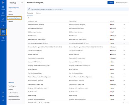Open Protection in the blue sidebar
Viewport: 131px width, 105px height.
(x=3, y=20)
